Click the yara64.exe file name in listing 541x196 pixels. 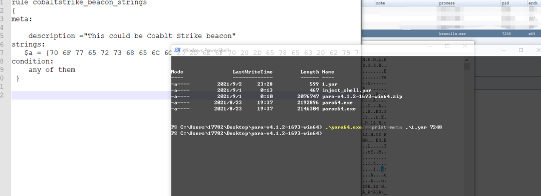(337, 102)
